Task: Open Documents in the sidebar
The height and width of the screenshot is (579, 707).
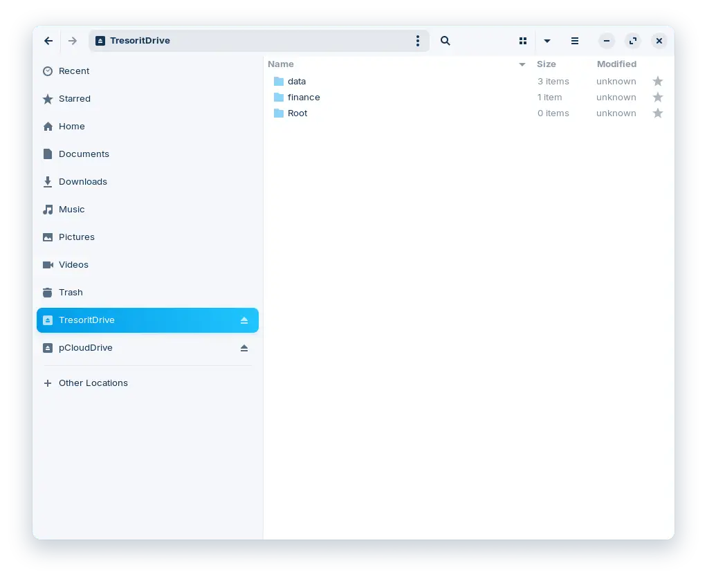Action: tap(147, 154)
